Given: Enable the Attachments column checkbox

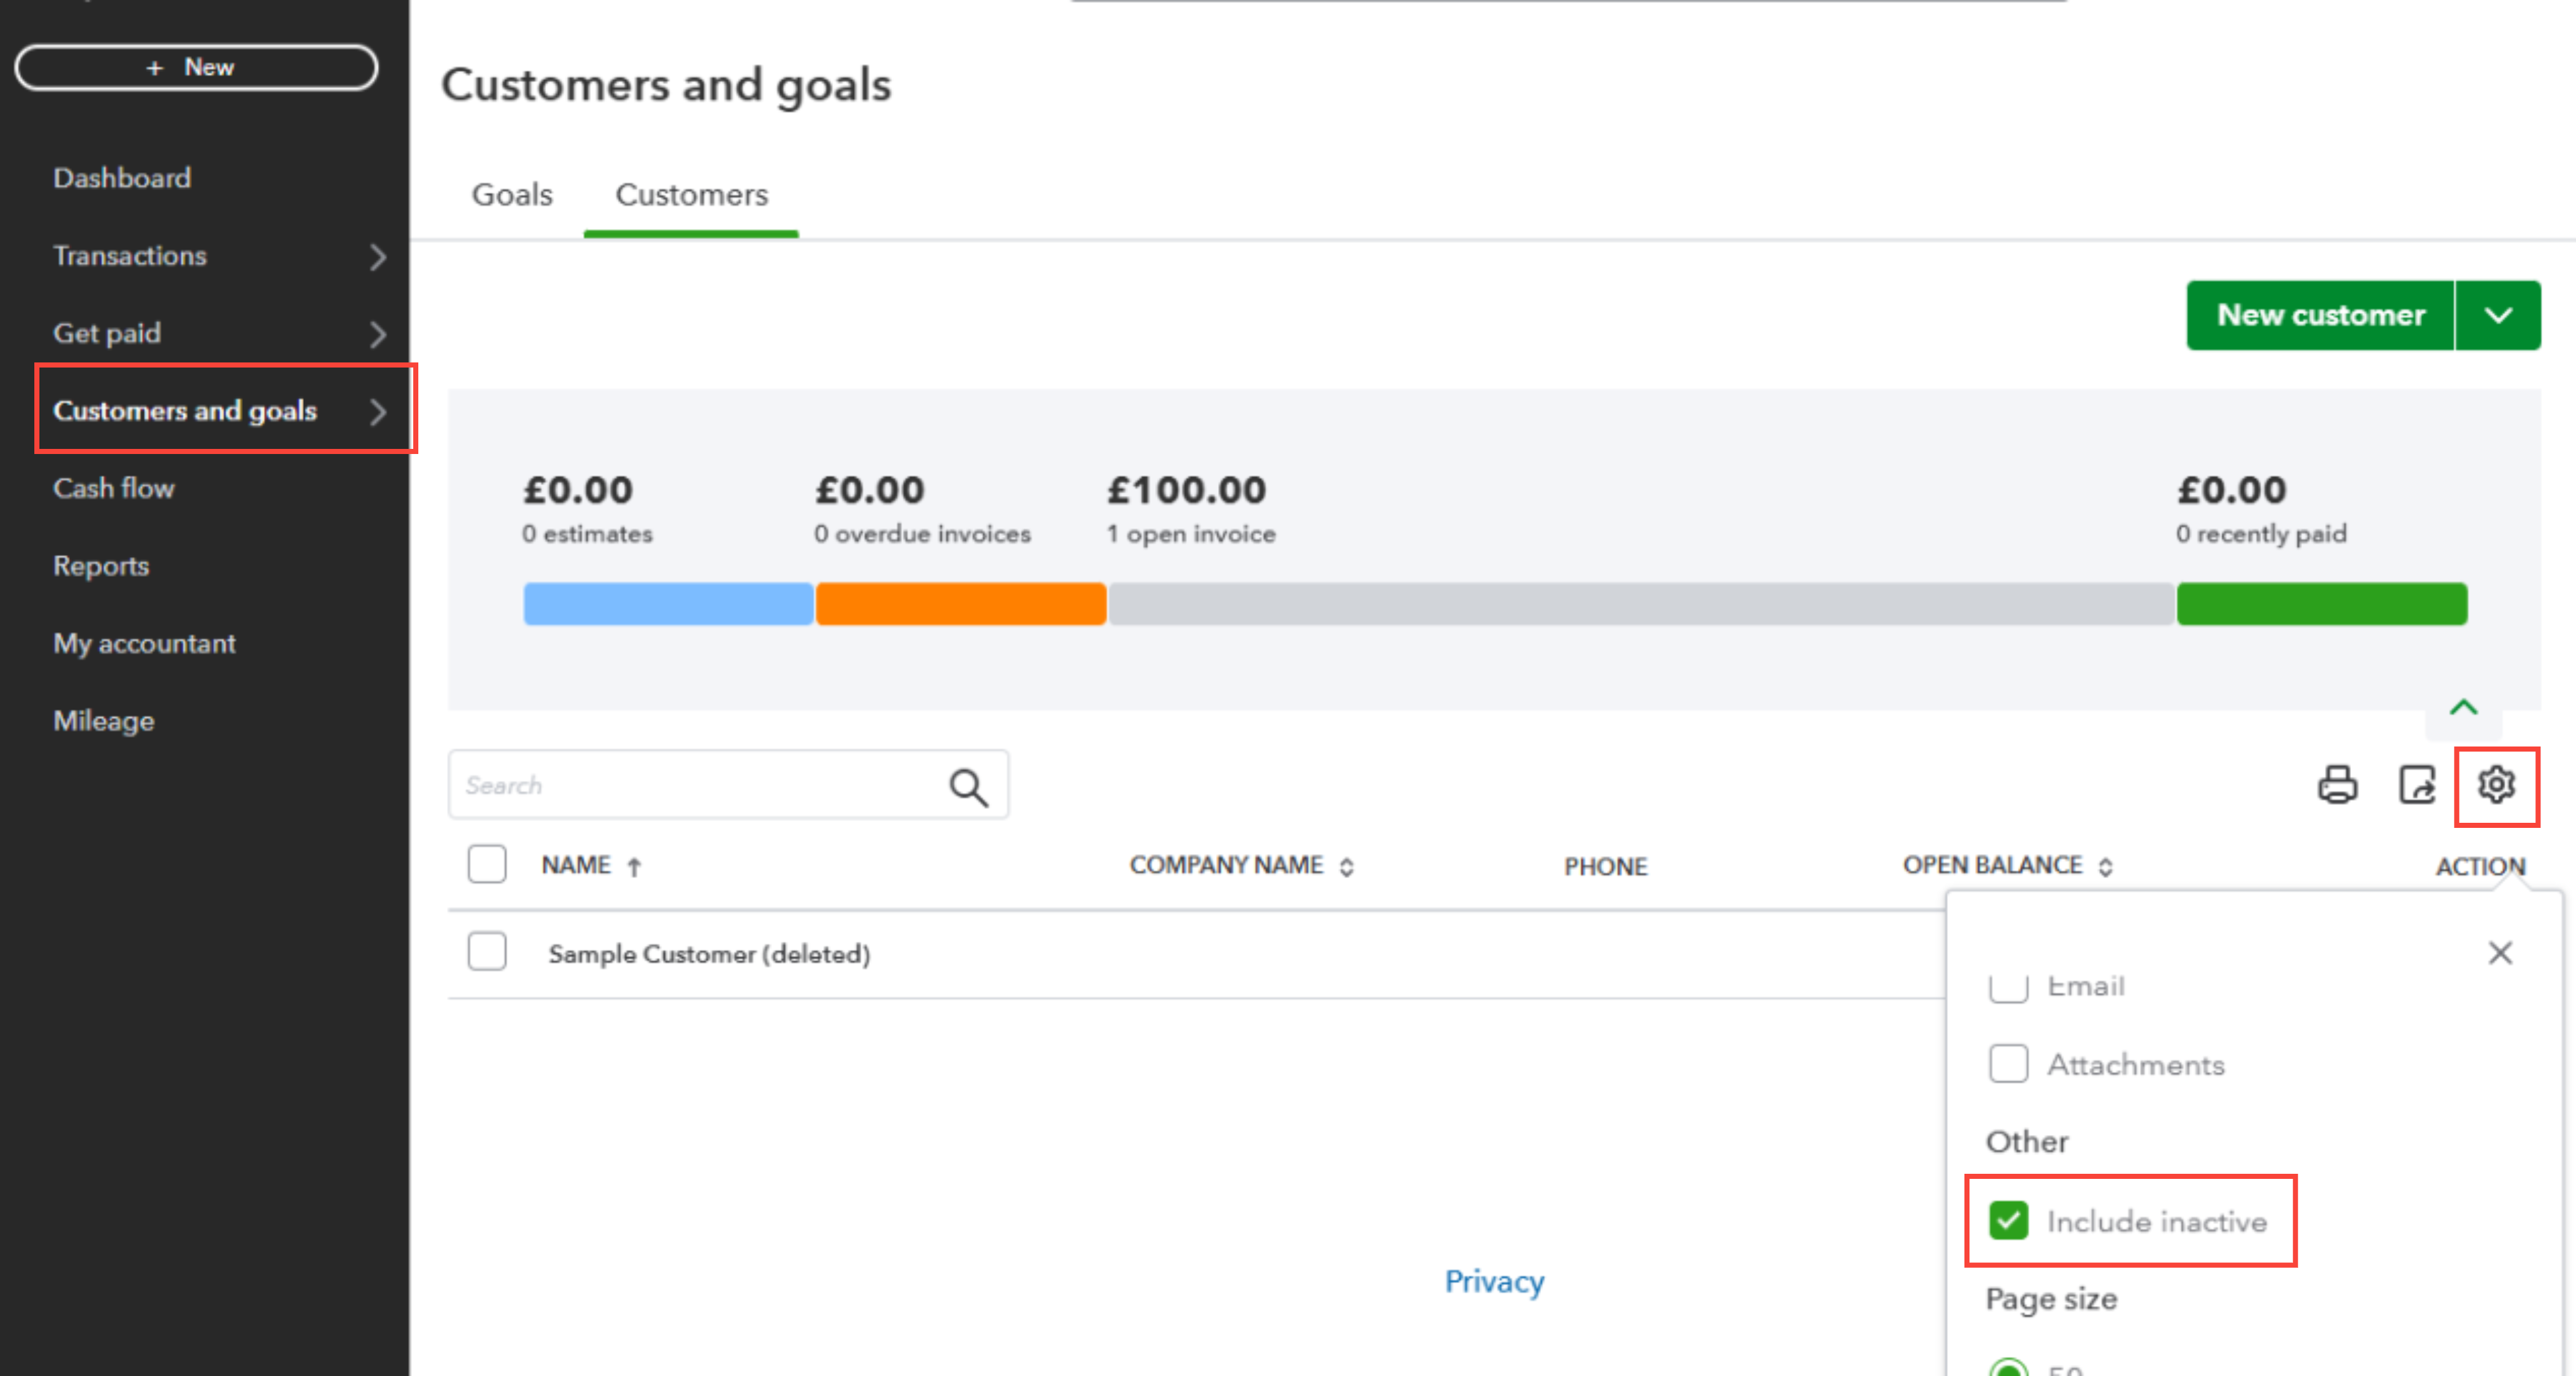Looking at the screenshot, I should (x=2008, y=1064).
